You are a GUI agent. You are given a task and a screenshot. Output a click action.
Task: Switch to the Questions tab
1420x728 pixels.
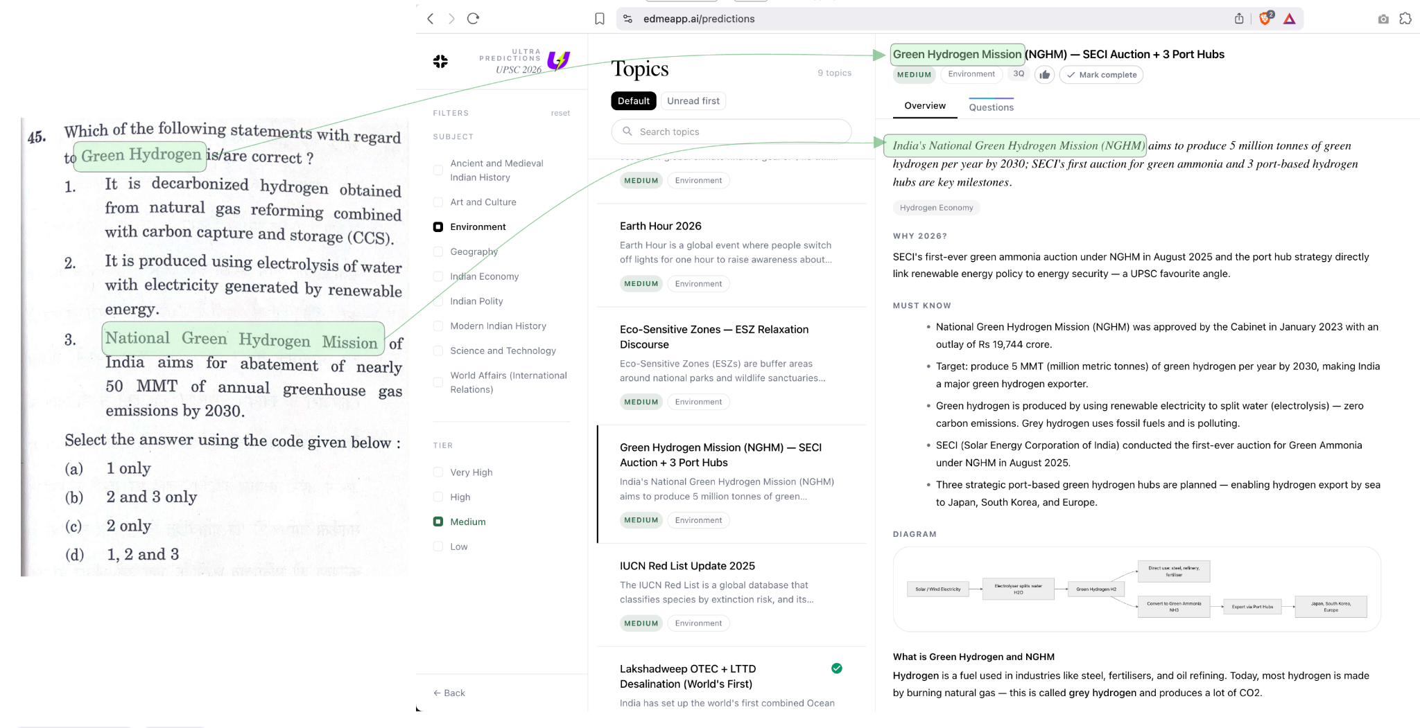click(x=992, y=107)
